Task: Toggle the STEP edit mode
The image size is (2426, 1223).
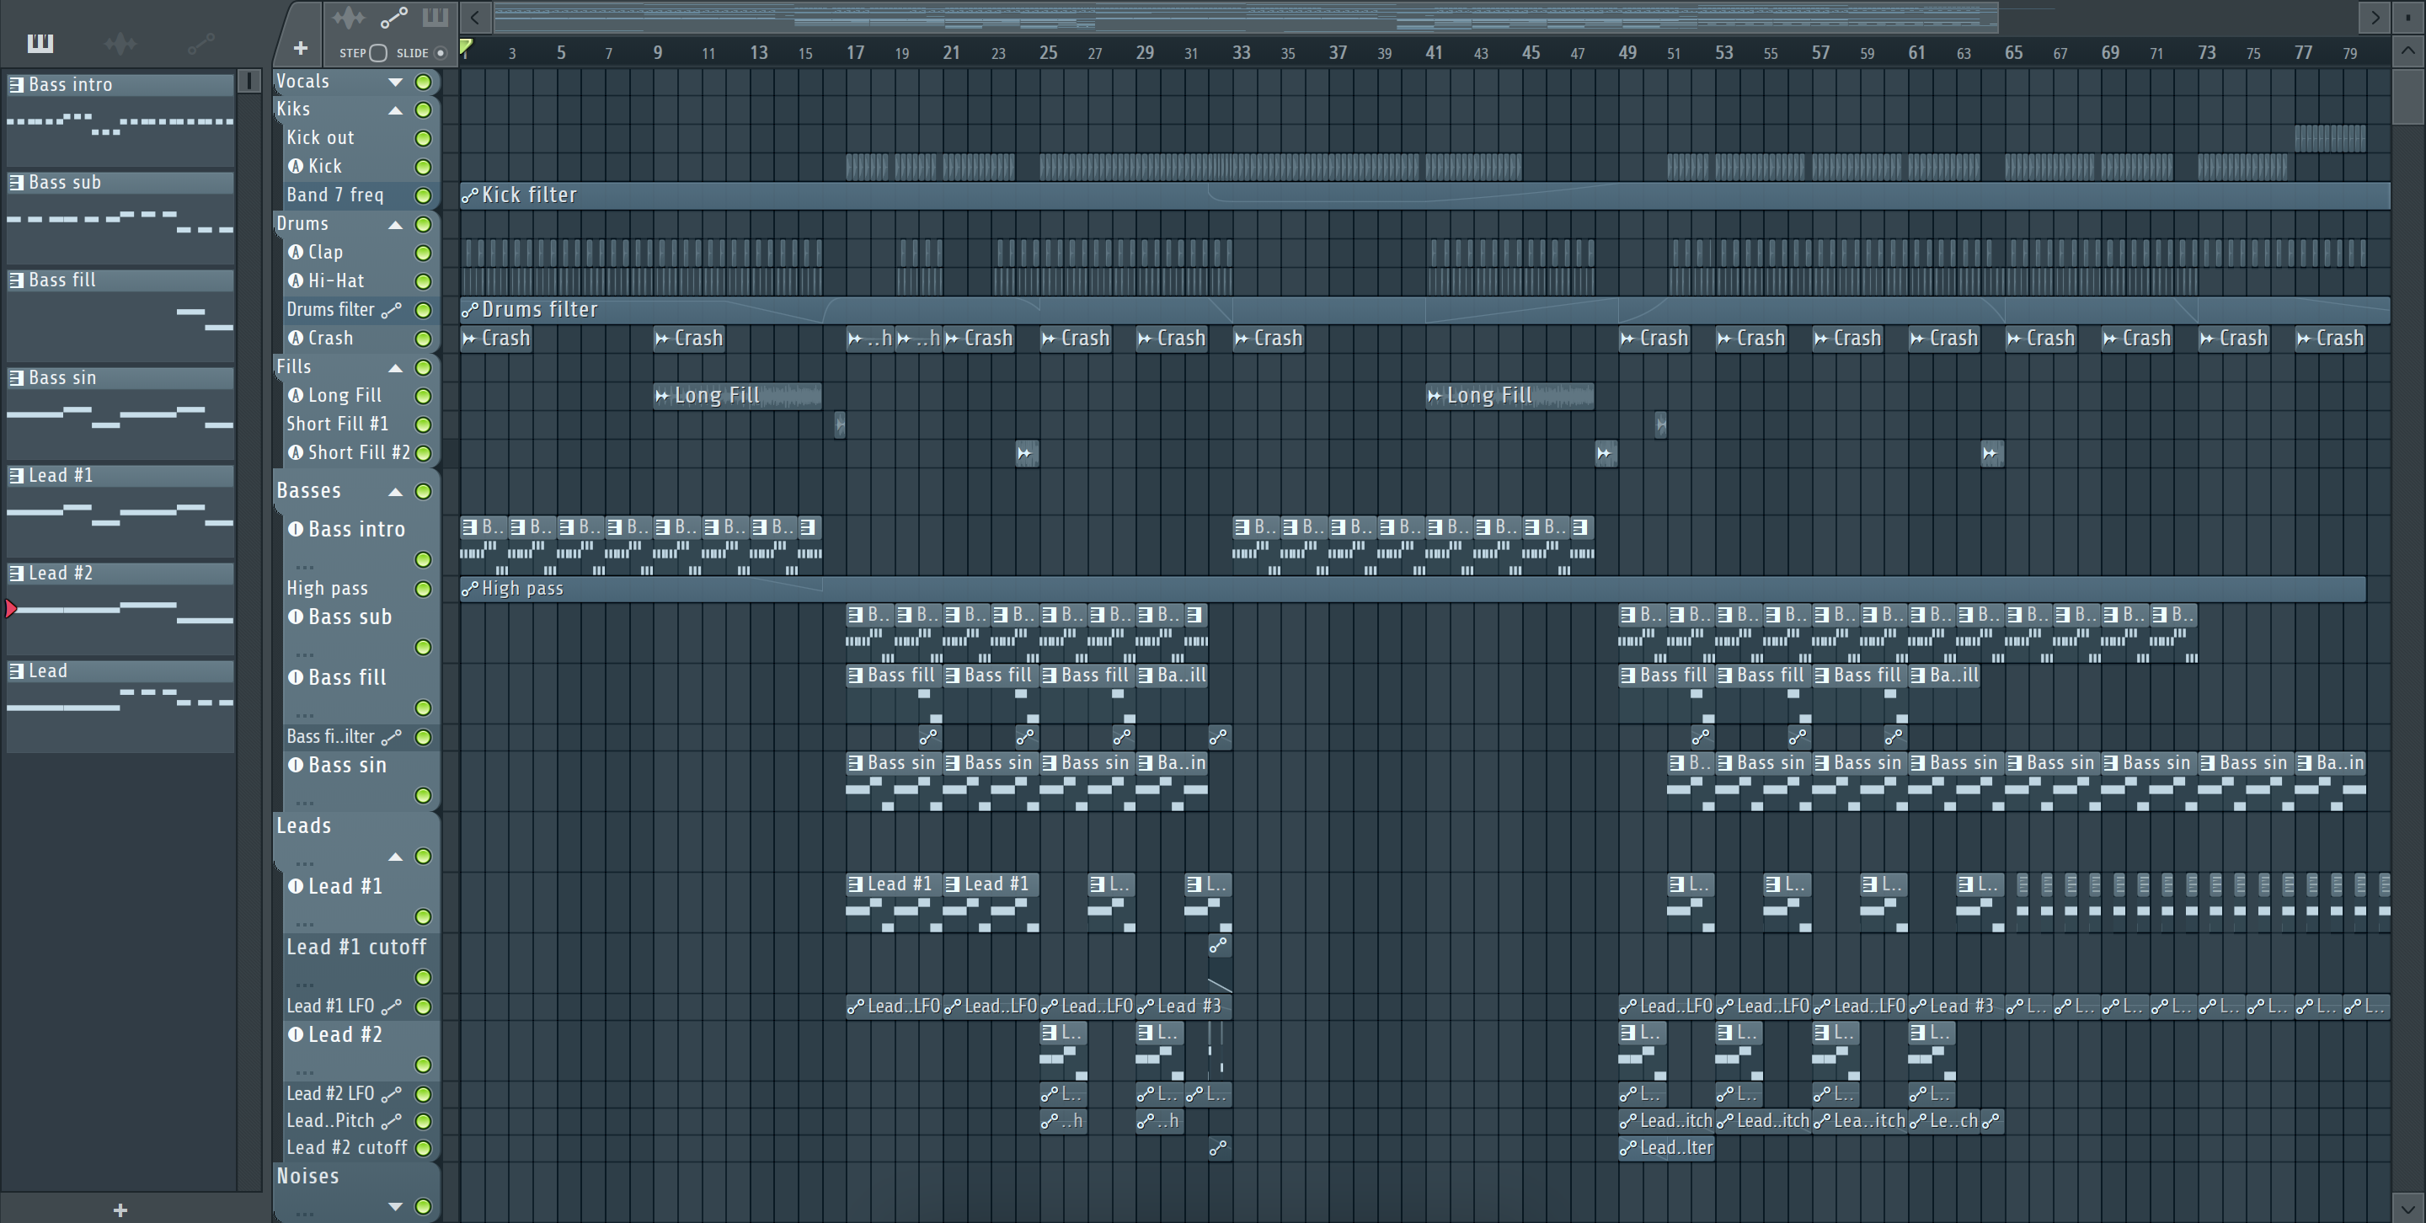Action: pyautogui.click(x=377, y=53)
